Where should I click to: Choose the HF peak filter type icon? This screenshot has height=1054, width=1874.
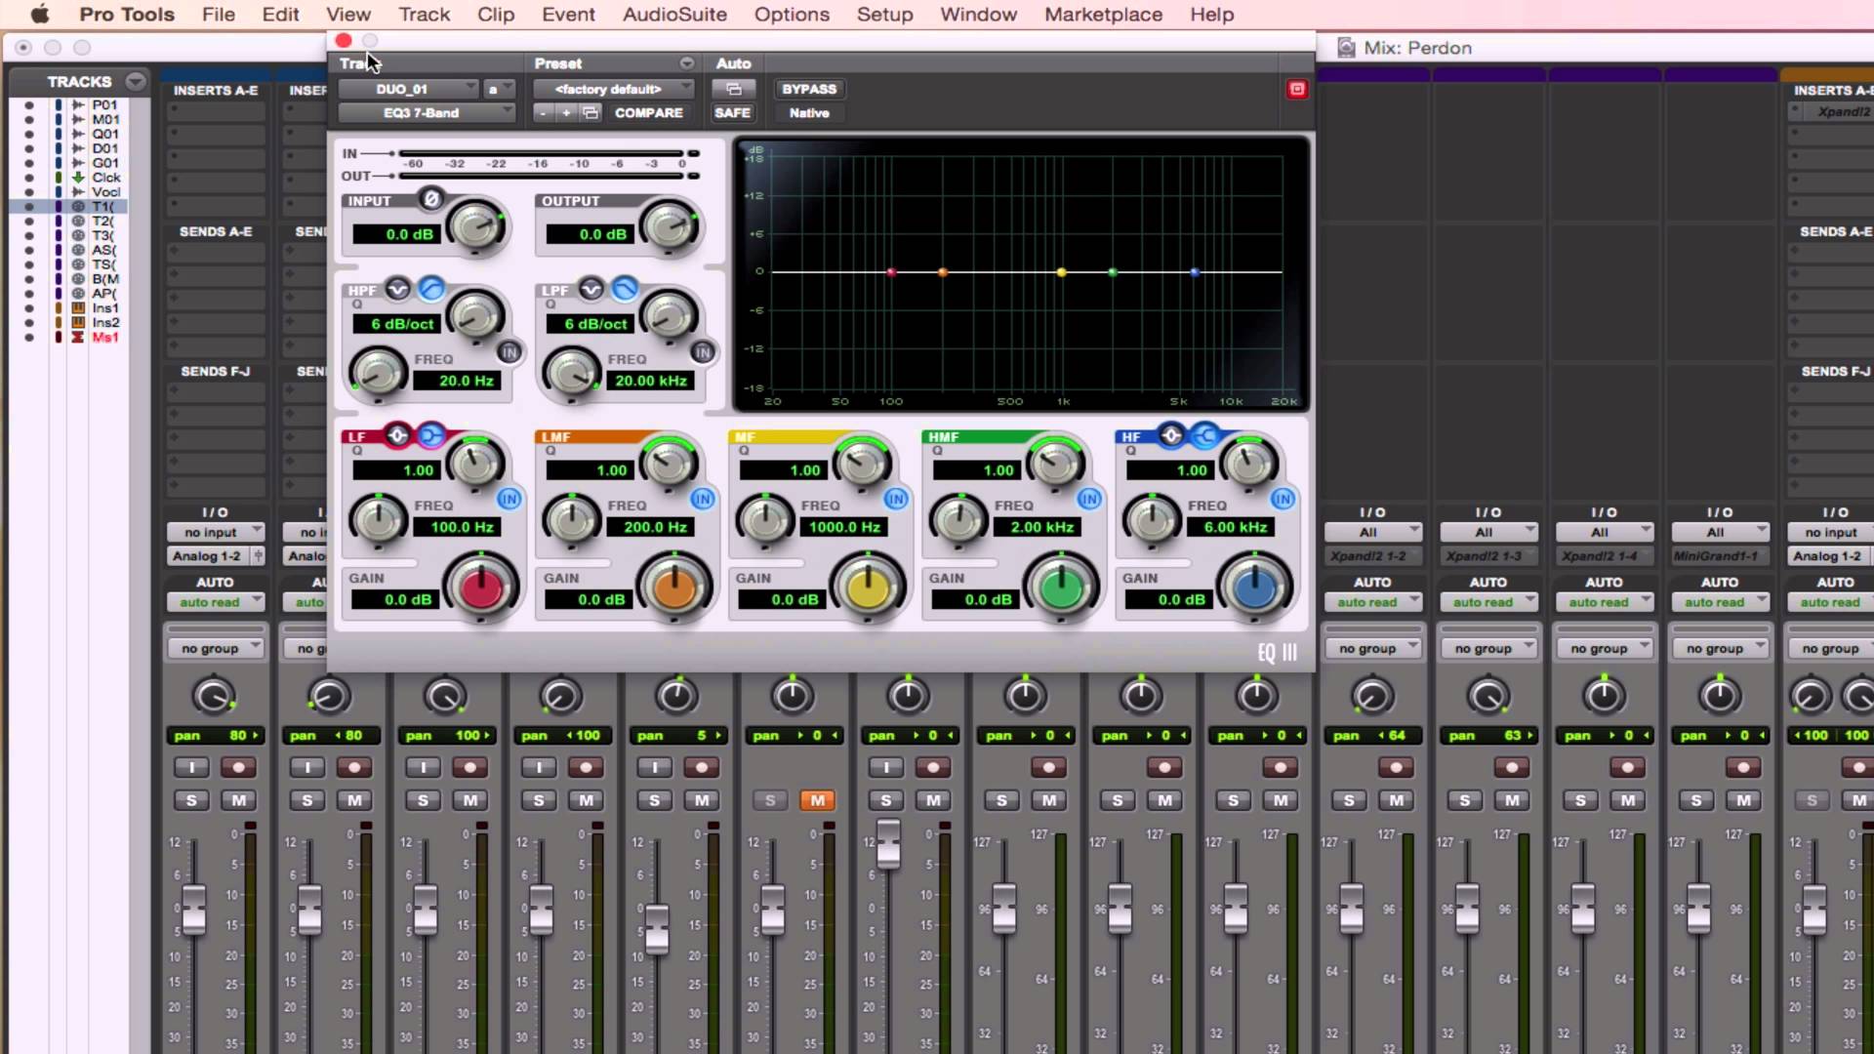point(1171,435)
